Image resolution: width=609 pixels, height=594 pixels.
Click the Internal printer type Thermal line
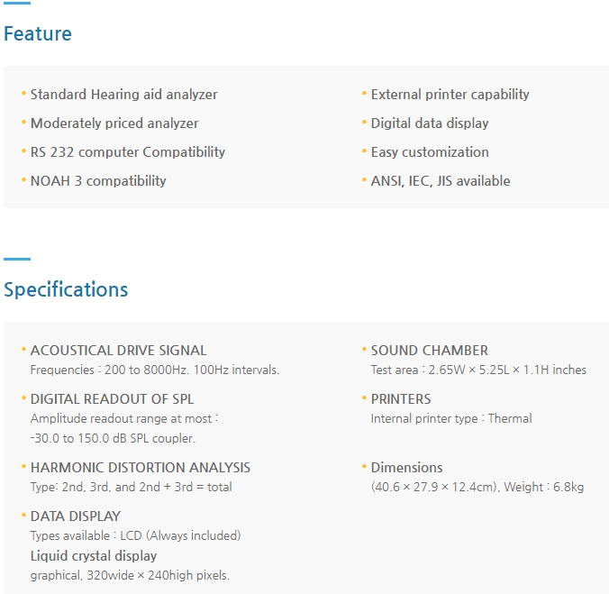451,418
